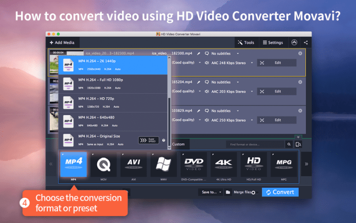Click the Add Media button
This screenshot has width=356, height=223.
pyautogui.click(x=62, y=42)
